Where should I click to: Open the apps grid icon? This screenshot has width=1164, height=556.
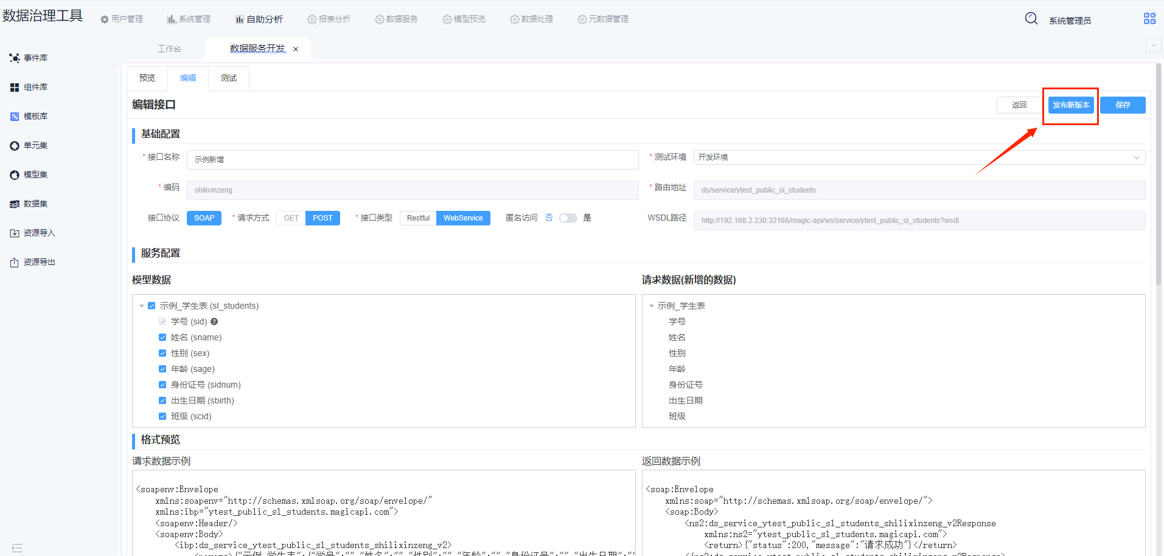tap(1149, 19)
